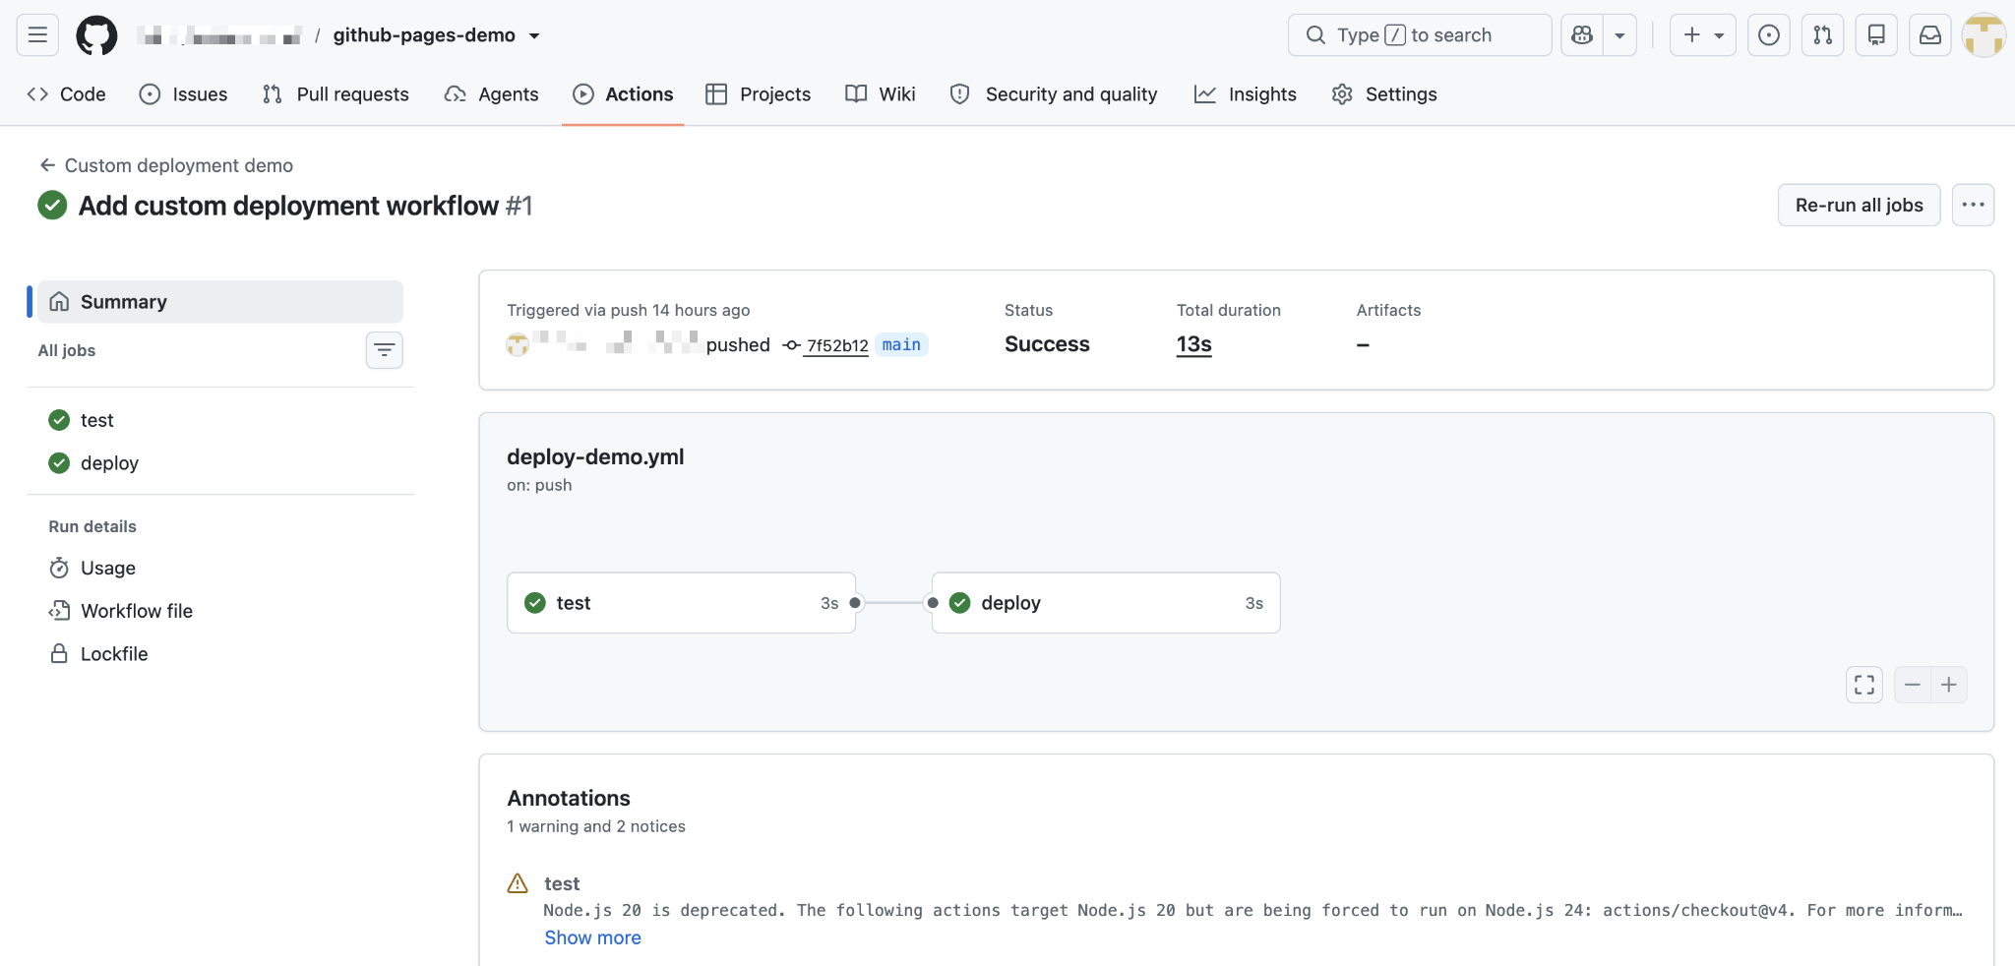Viewport: 2015px width, 966px height.
Task: Open Security and quality tab
Action: pyautogui.click(x=1054, y=94)
